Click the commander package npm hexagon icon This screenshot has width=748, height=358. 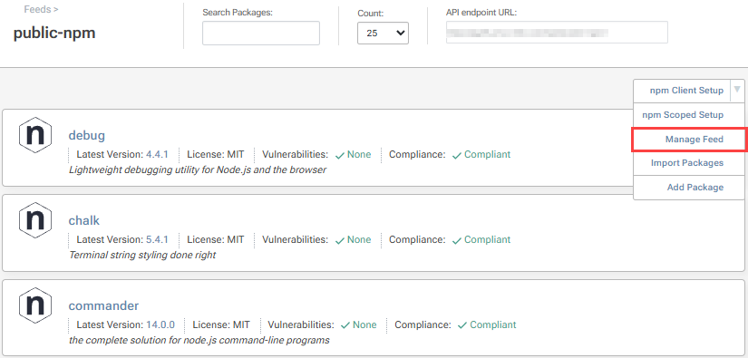(35, 305)
